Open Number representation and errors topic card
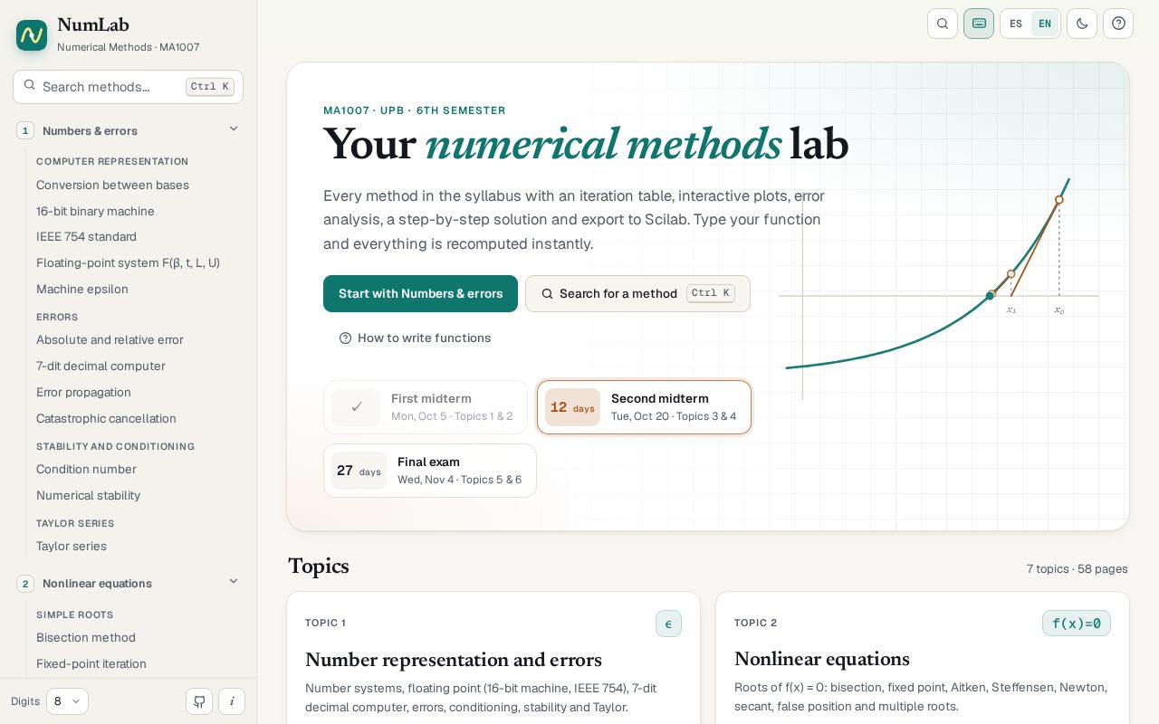This screenshot has width=1159, height=724. pyautogui.click(x=493, y=658)
